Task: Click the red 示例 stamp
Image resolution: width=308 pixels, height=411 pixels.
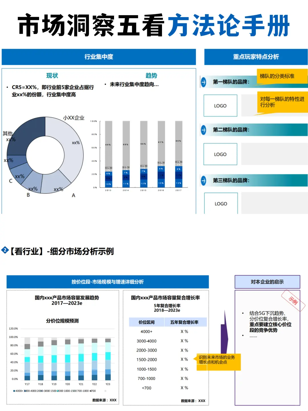Action: pos(293,300)
